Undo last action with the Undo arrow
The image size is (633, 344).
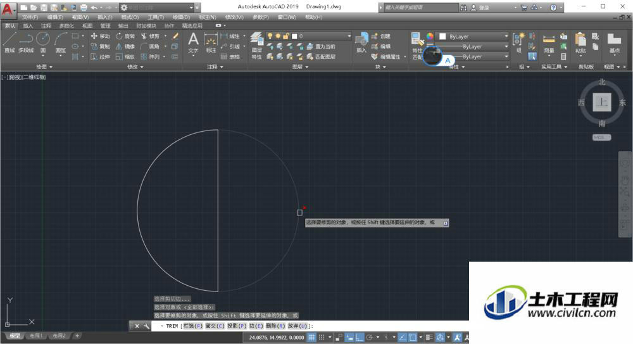[94, 8]
